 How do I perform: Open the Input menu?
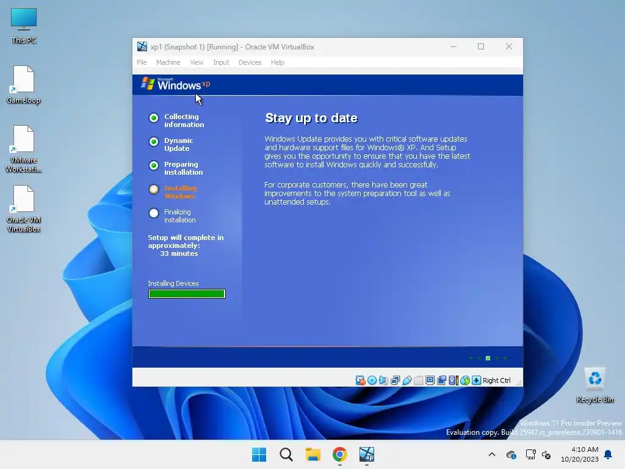221,62
